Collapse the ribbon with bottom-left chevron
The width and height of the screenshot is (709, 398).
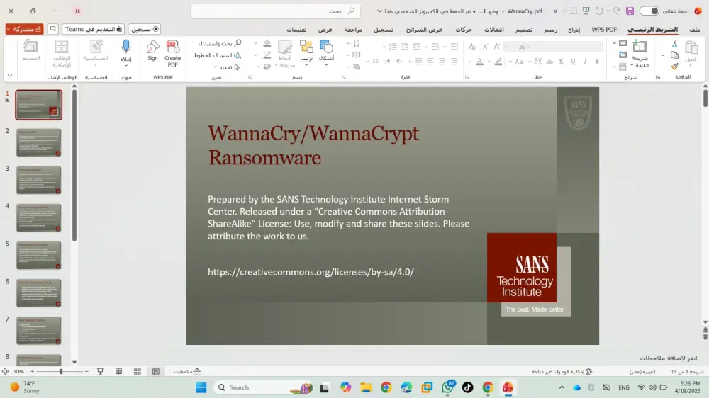(9, 76)
